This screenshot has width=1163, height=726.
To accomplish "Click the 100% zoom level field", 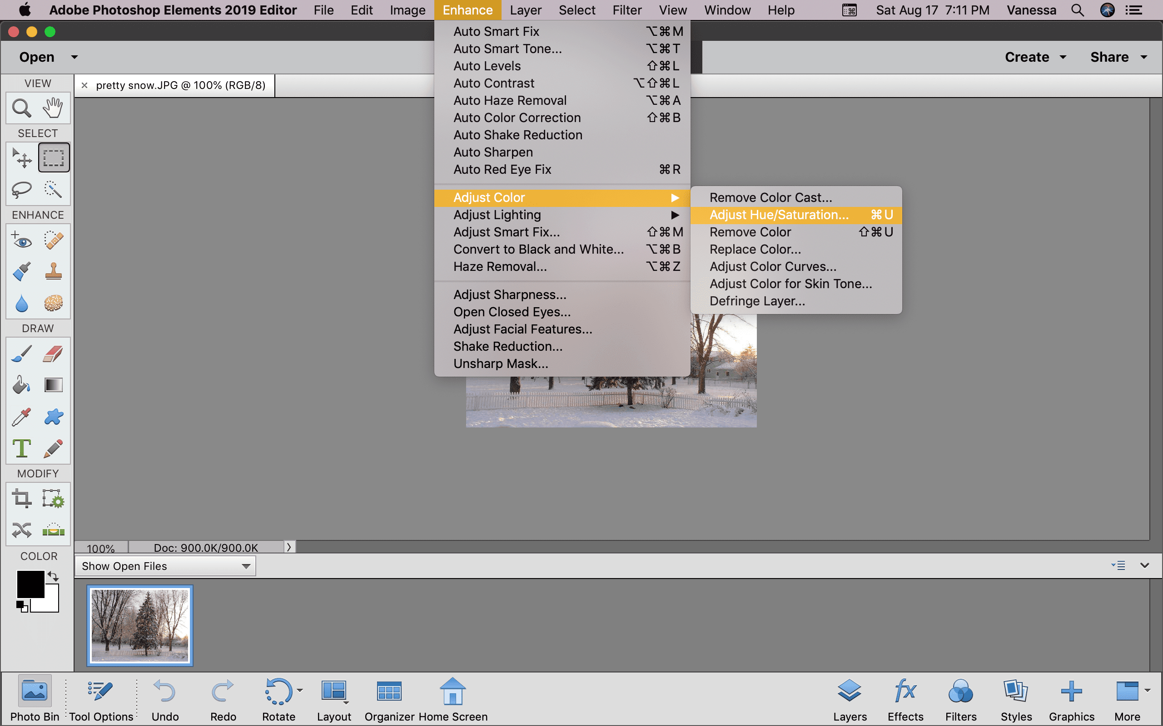I will pos(101,547).
